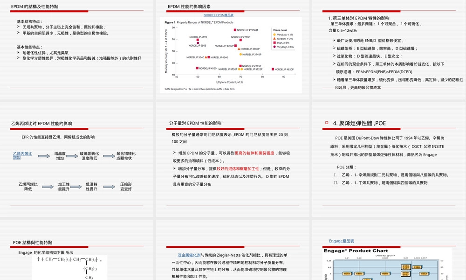466x280 pixels.
Task: Click the bullet starting 无规共聚物，分子主链上完全饱和
Action: (64, 27)
